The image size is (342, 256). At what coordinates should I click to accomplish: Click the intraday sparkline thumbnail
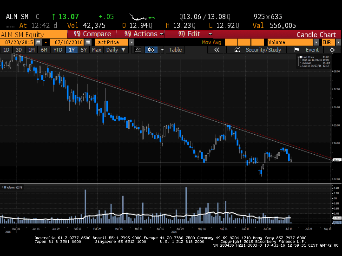coord(142,17)
